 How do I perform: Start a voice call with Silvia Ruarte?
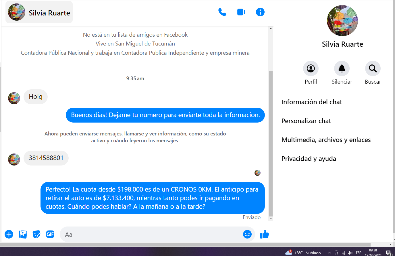tap(222, 12)
